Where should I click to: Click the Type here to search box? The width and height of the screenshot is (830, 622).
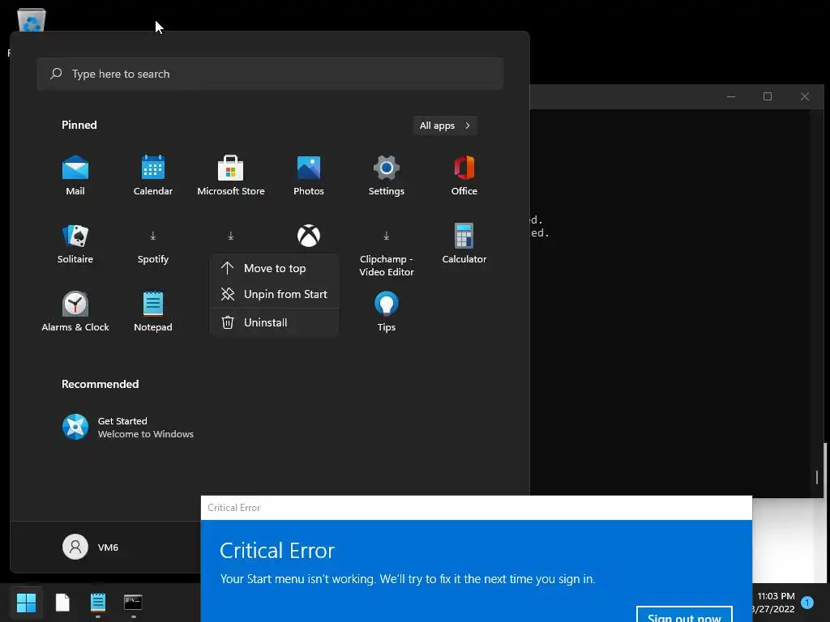[270, 74]
